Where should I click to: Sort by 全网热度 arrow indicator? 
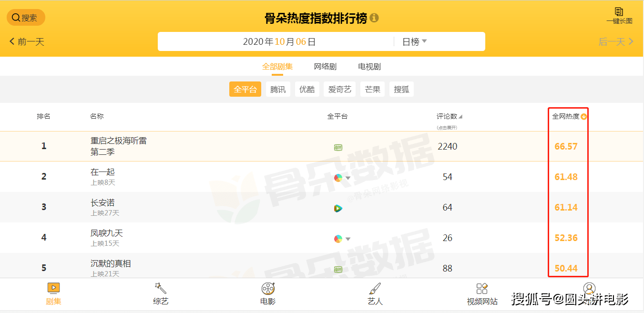coord(583,117)
